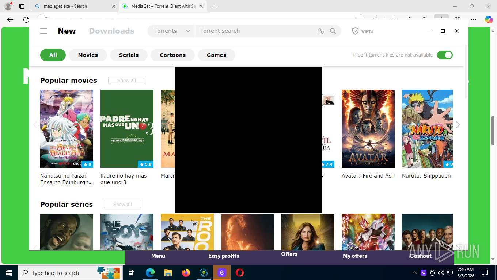Open Menu in the purple bottom bar
The height and width of the screenshot is (280, 497).
coord(158,256)
